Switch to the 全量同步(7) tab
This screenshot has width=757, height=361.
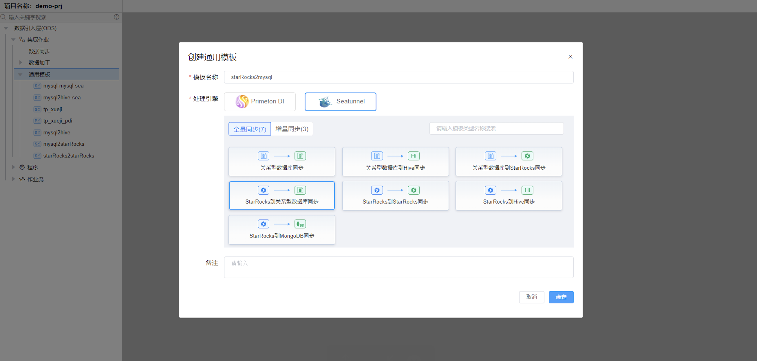coord(249,129)
